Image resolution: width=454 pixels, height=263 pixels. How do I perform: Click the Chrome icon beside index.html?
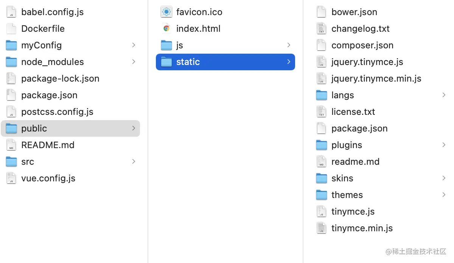coord(166,29)
